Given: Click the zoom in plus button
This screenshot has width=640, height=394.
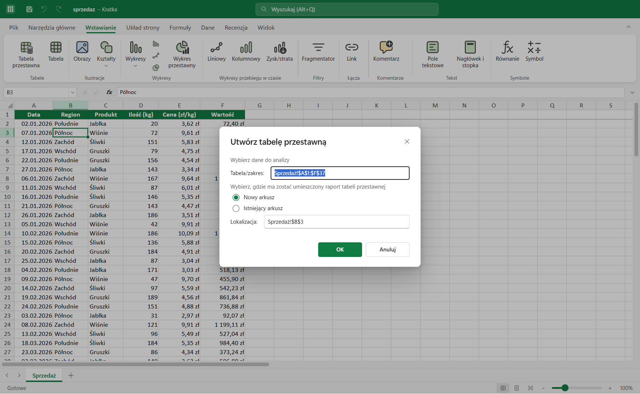Looking at the screenshot, I should 610,388.
